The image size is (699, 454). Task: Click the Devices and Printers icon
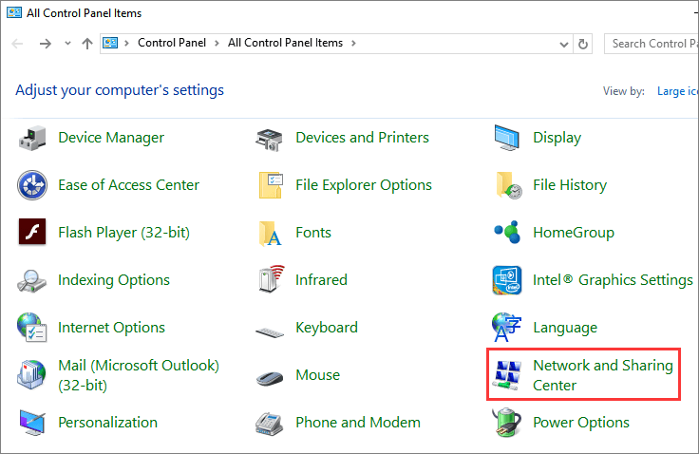pos(270,138)
